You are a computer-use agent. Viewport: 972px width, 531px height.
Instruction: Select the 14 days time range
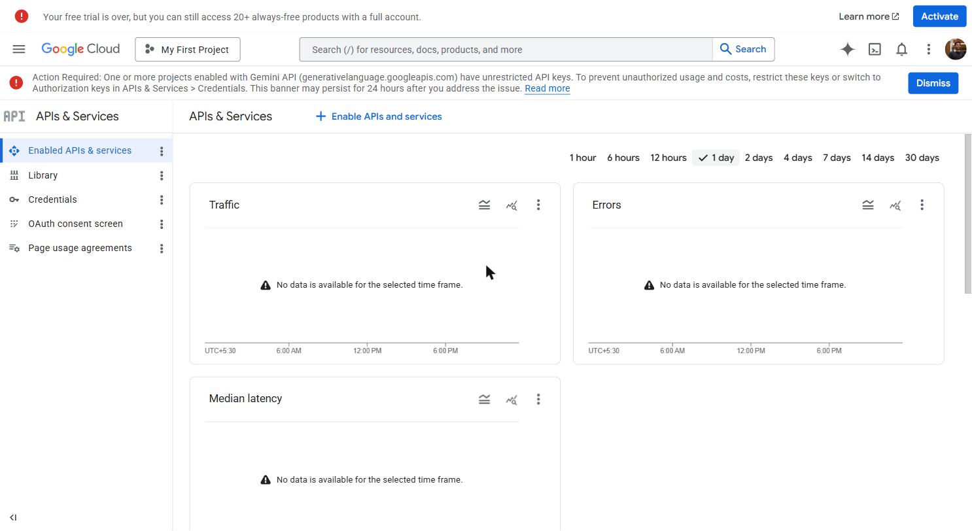(878, 158)
